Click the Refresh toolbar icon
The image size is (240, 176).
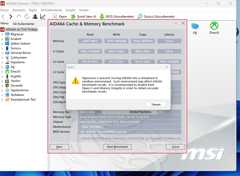[27, 16]
